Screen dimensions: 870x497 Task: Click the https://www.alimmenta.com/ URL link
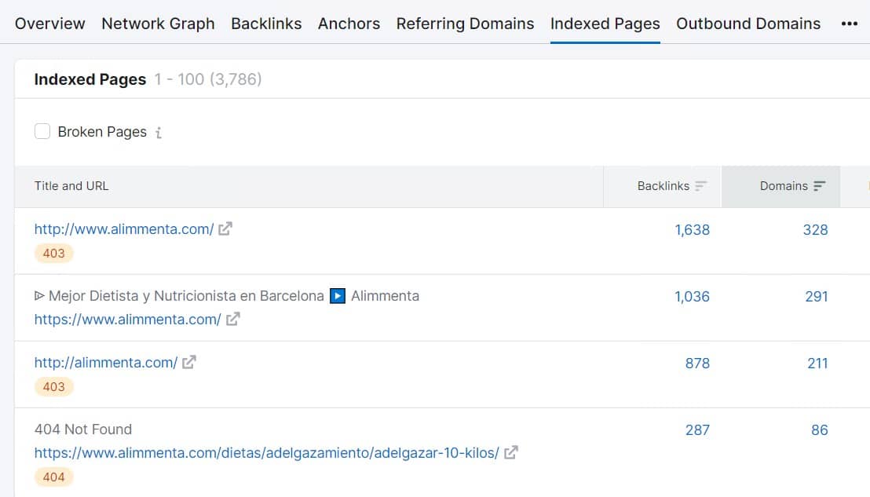click(126, 319)
